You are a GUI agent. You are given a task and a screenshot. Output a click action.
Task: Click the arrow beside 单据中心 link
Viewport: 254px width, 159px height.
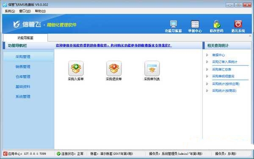pyautogui.click(x=207, y=55)
